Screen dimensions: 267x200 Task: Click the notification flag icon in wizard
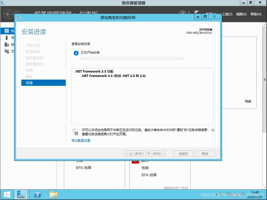tap(75, 132)
